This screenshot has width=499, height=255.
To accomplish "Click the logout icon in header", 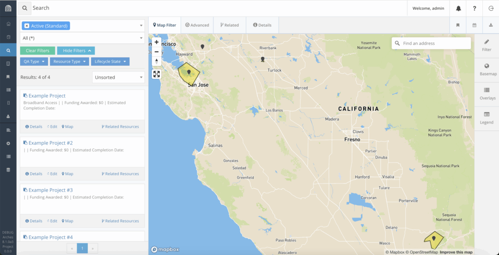I will pos(490,8).
